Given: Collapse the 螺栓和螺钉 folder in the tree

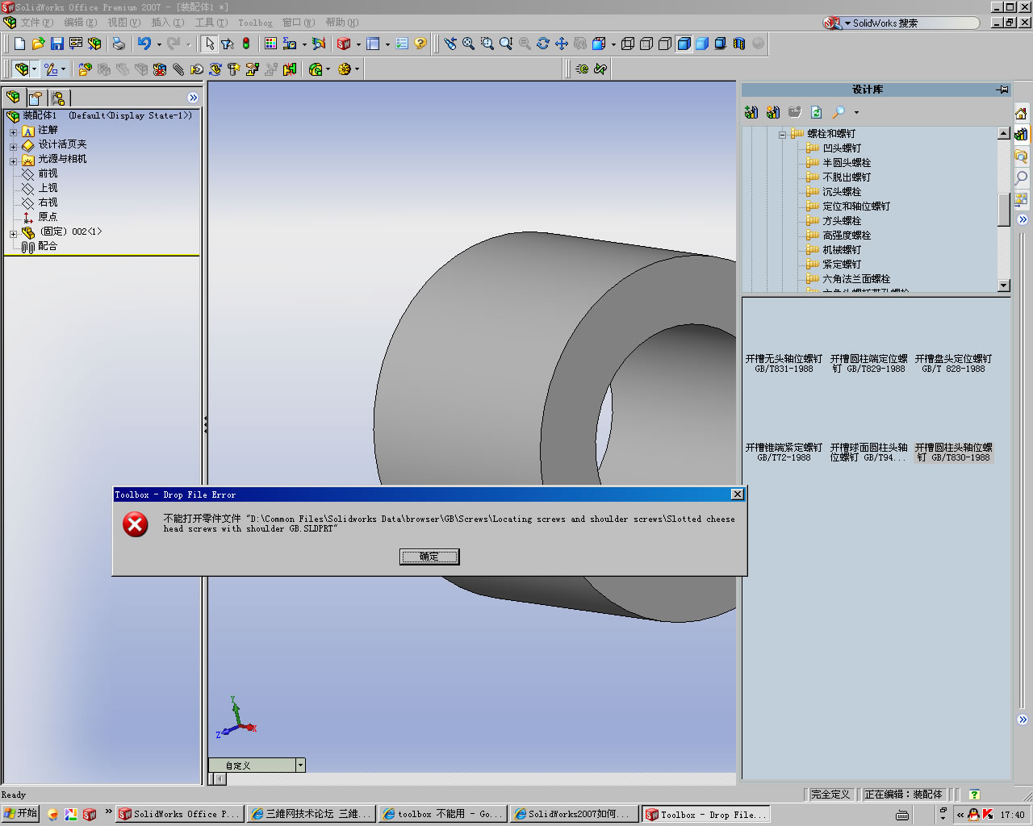Looking at the screenshot, I should 782,135.
